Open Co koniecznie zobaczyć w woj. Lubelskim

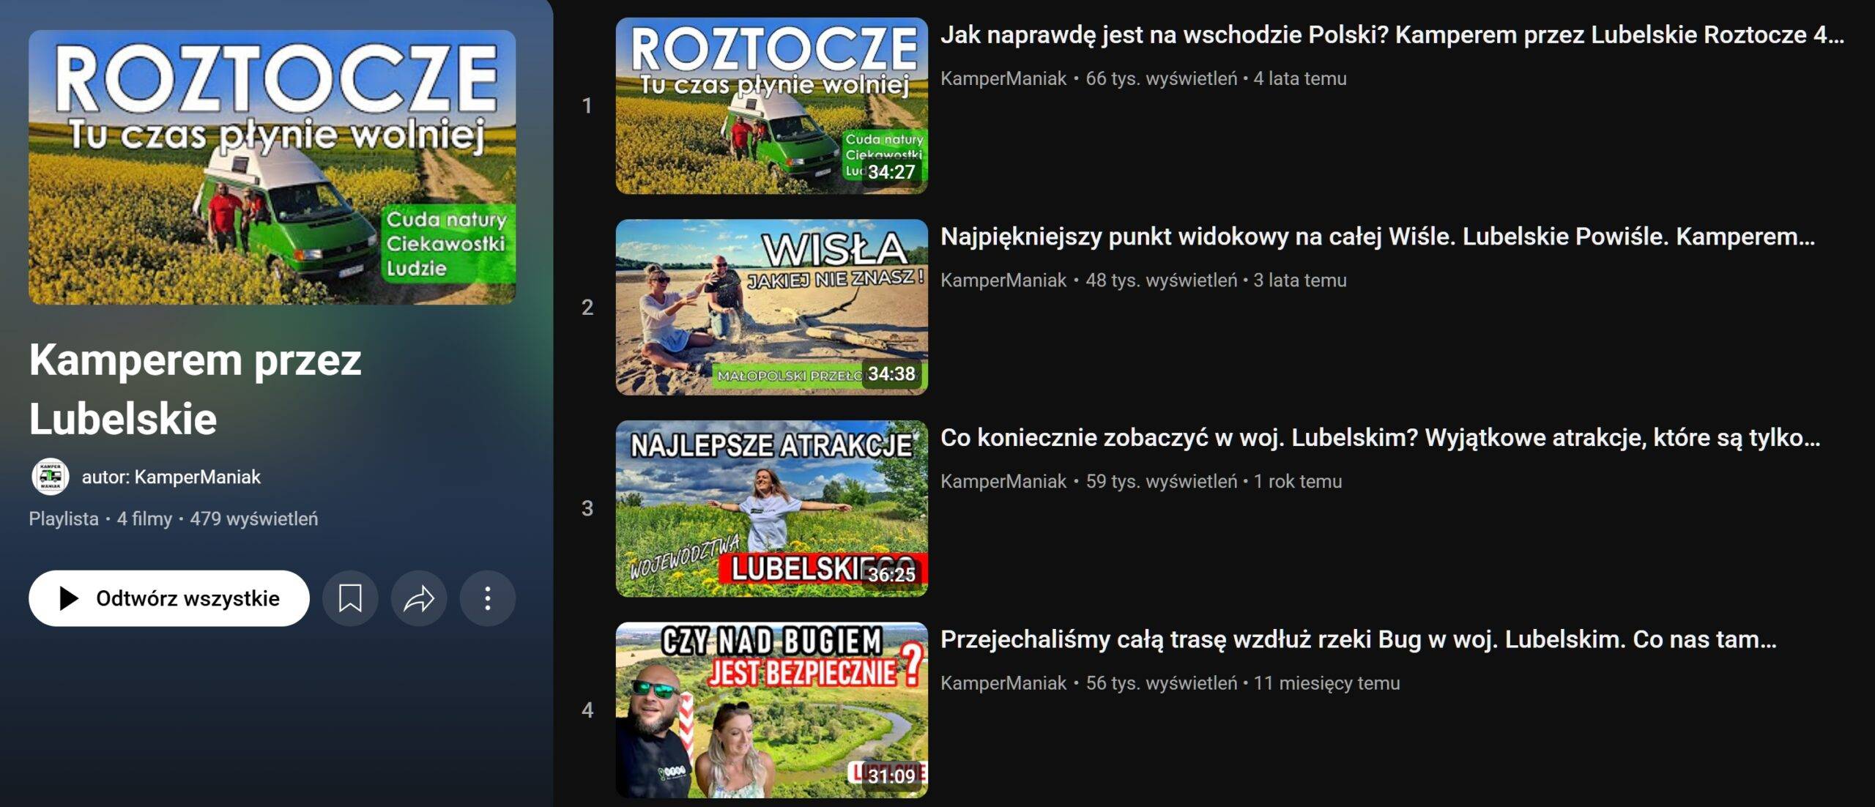(1380, 437)
